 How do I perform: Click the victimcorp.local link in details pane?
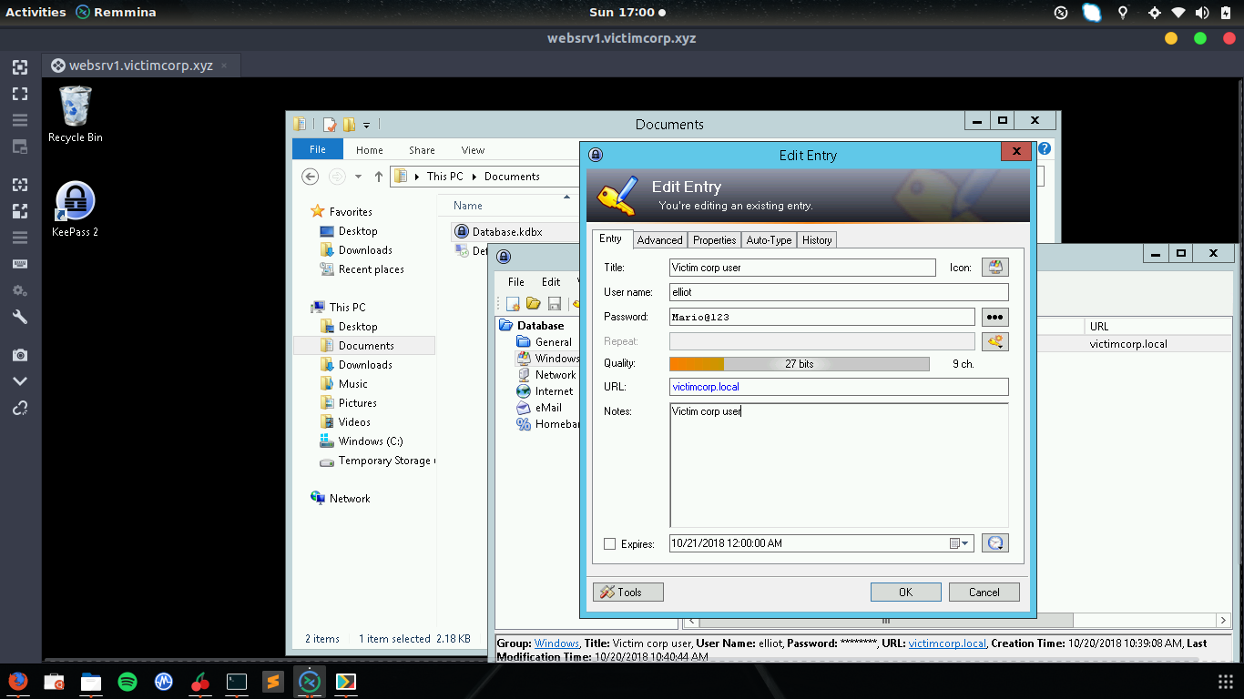tap(947, 643)
